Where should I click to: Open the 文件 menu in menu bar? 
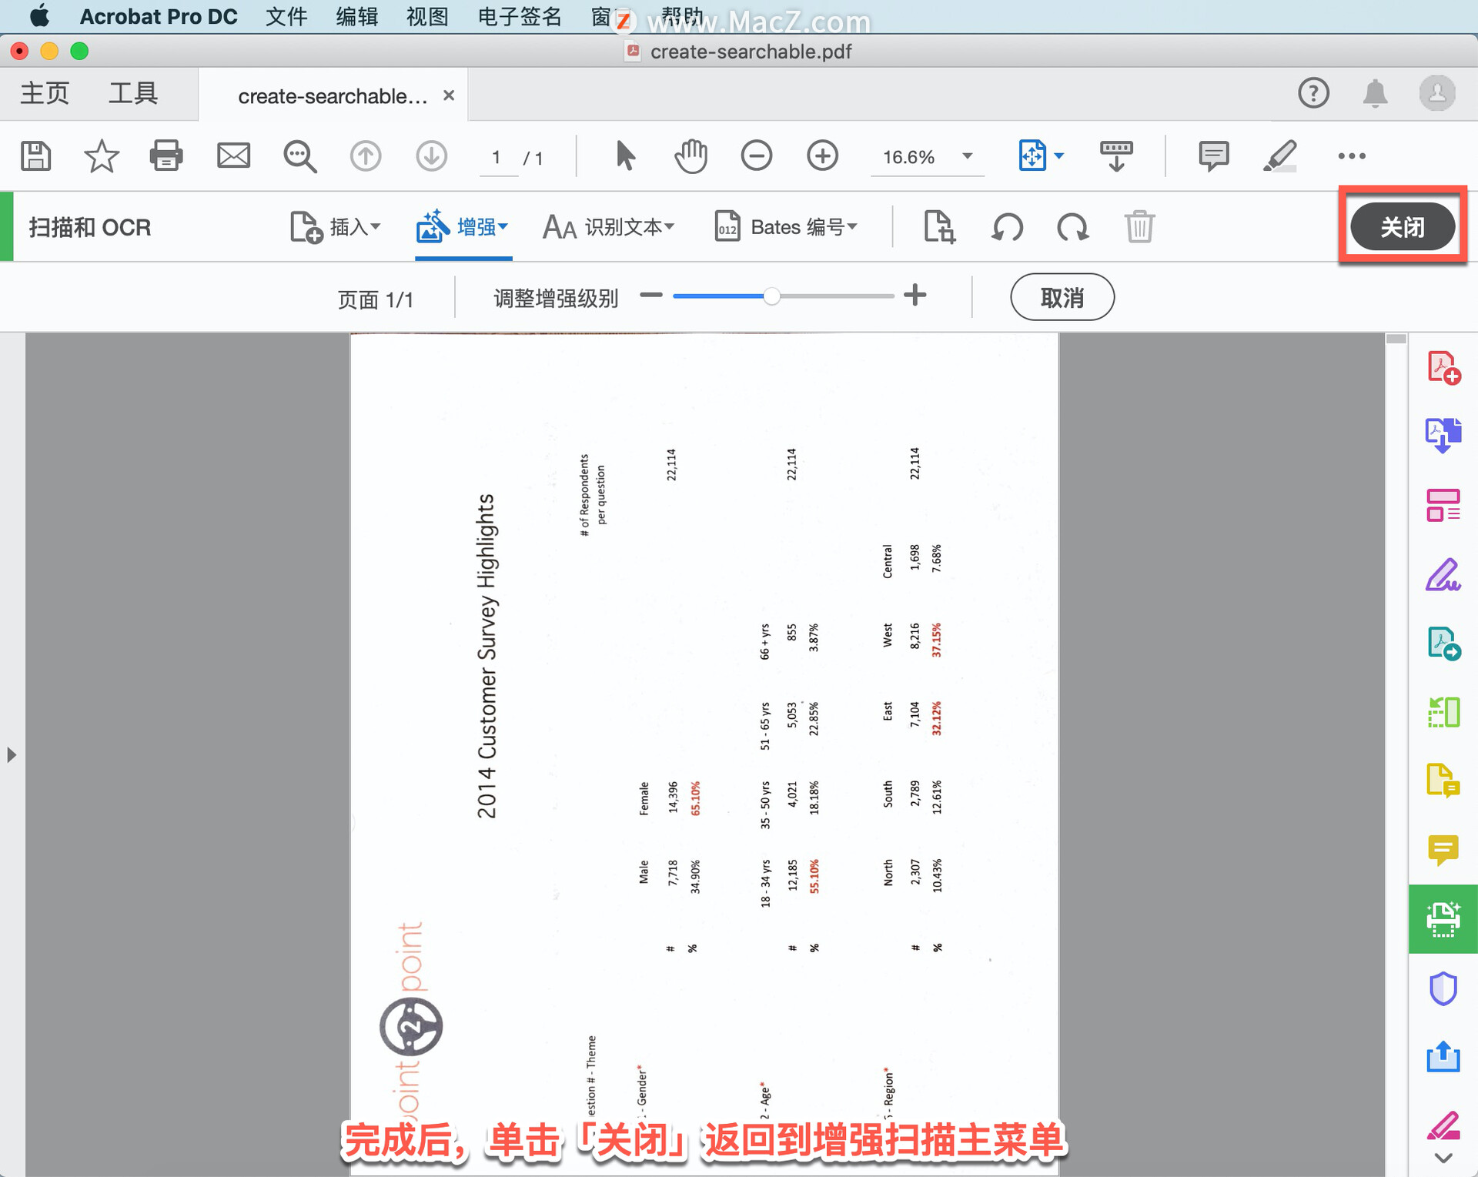point(286,16)
